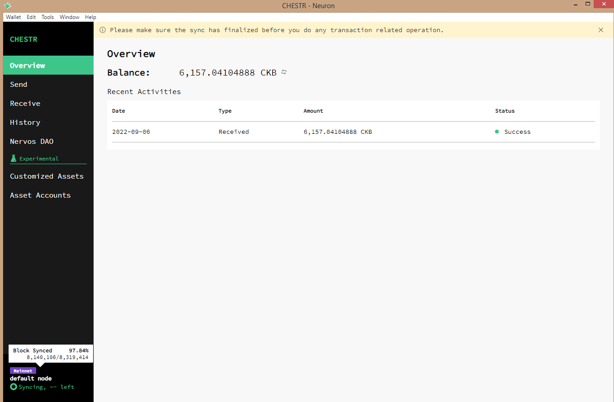Click the Neuron logo in the title bar
The image size is (614, 402).
click(x=7, y=5)
